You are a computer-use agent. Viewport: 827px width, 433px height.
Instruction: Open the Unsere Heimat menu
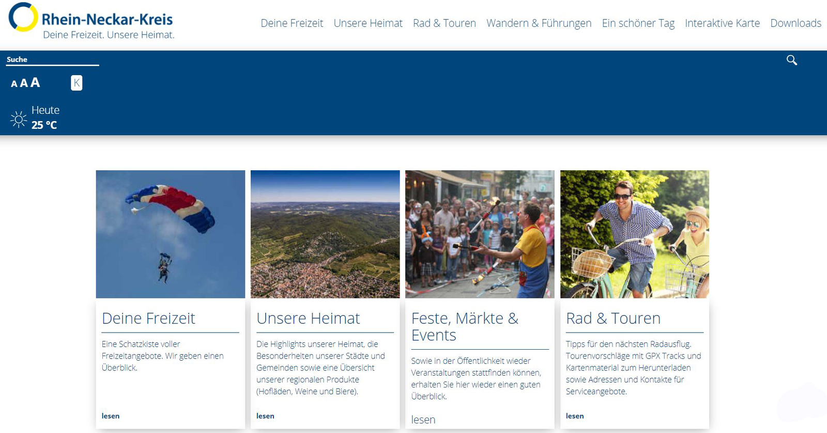tap(368, 23)
